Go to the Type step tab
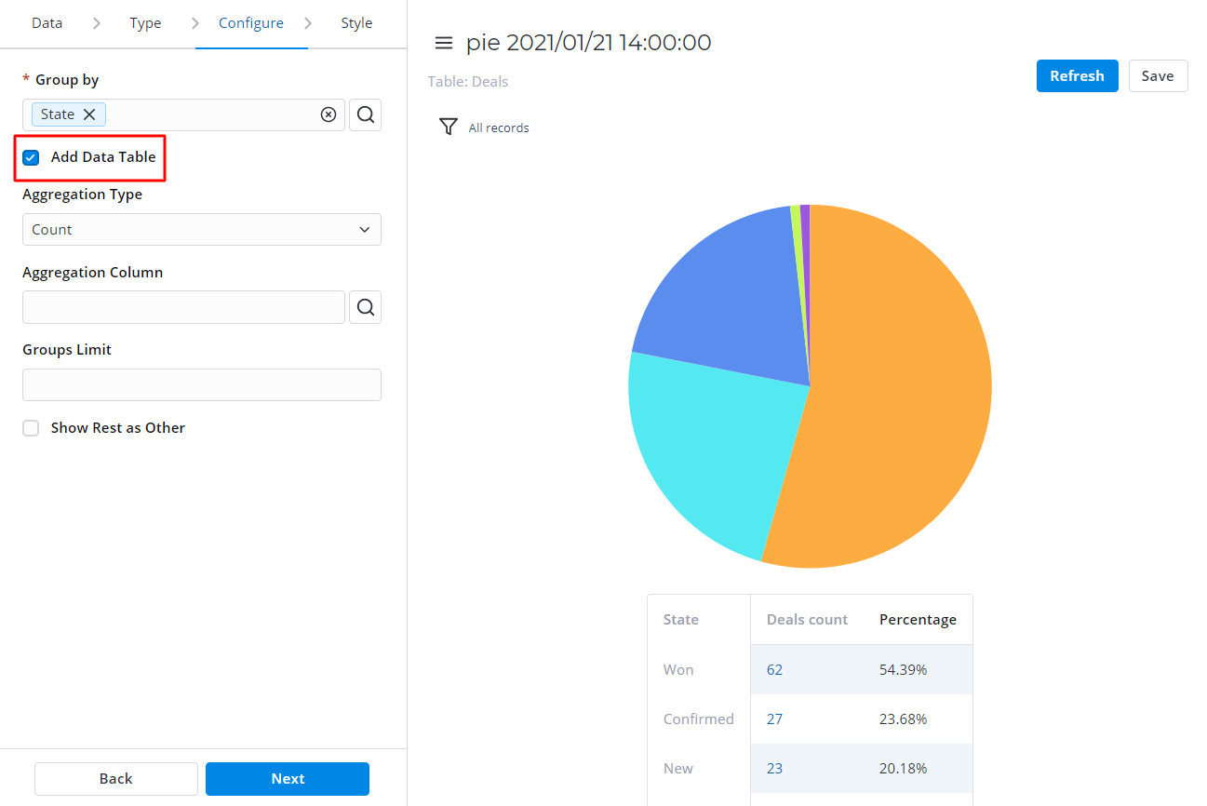Screen dimensions: 1207x806 tap(145, 23)
